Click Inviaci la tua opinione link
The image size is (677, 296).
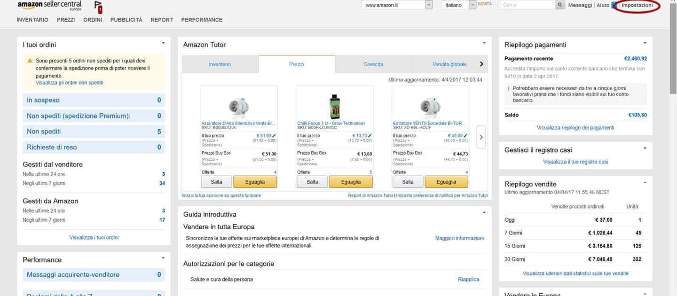tap(221, 195)
